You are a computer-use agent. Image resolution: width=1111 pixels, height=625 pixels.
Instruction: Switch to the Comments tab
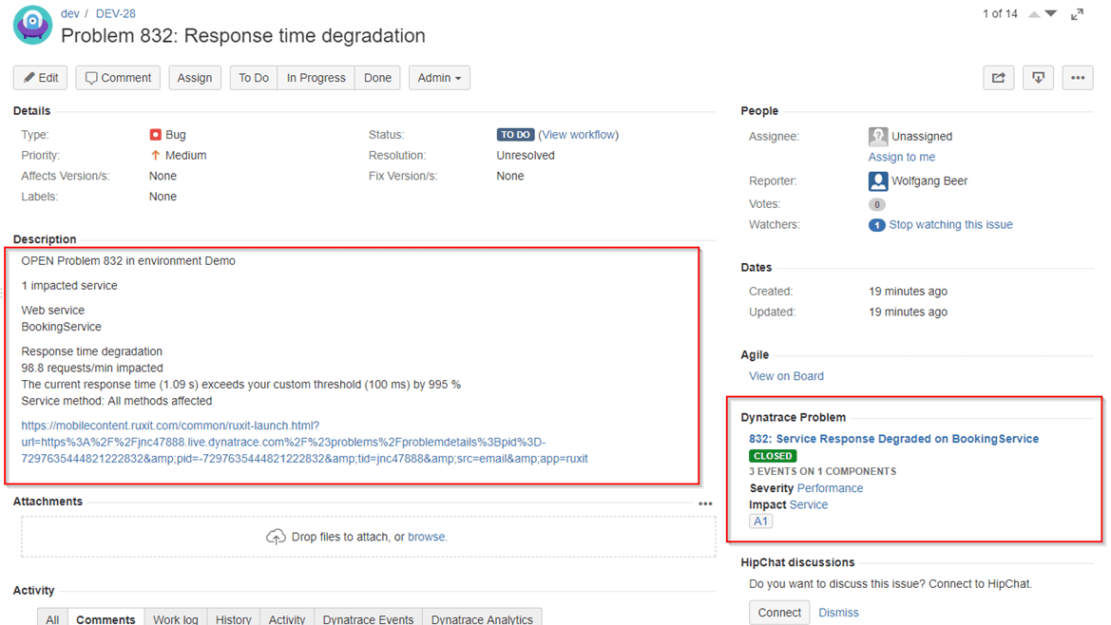[105, 618]
